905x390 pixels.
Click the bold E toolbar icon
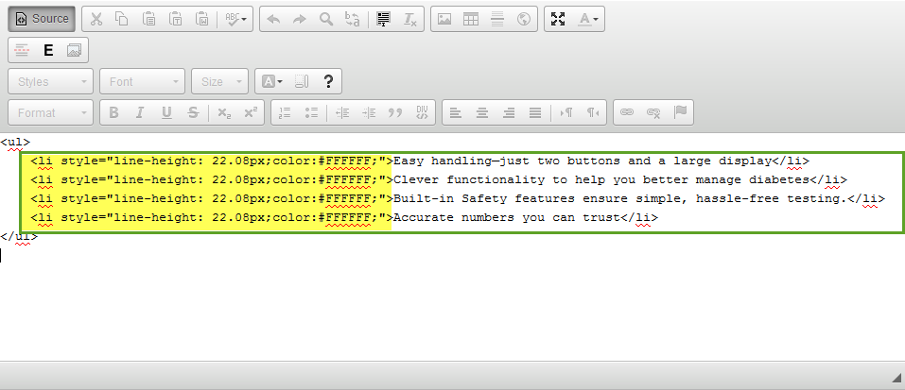tap(48, 50)
